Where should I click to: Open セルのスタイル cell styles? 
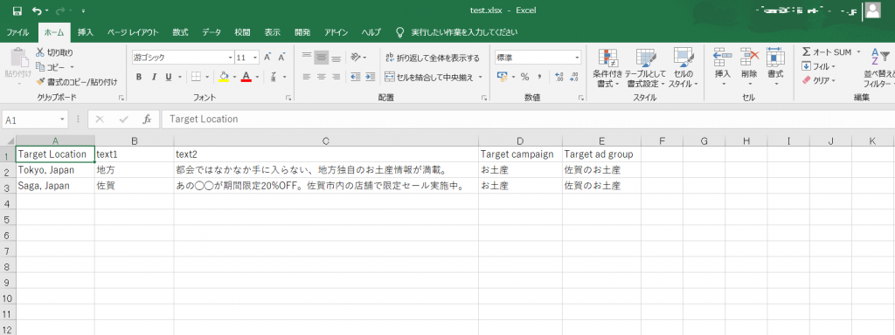point(683,67)
